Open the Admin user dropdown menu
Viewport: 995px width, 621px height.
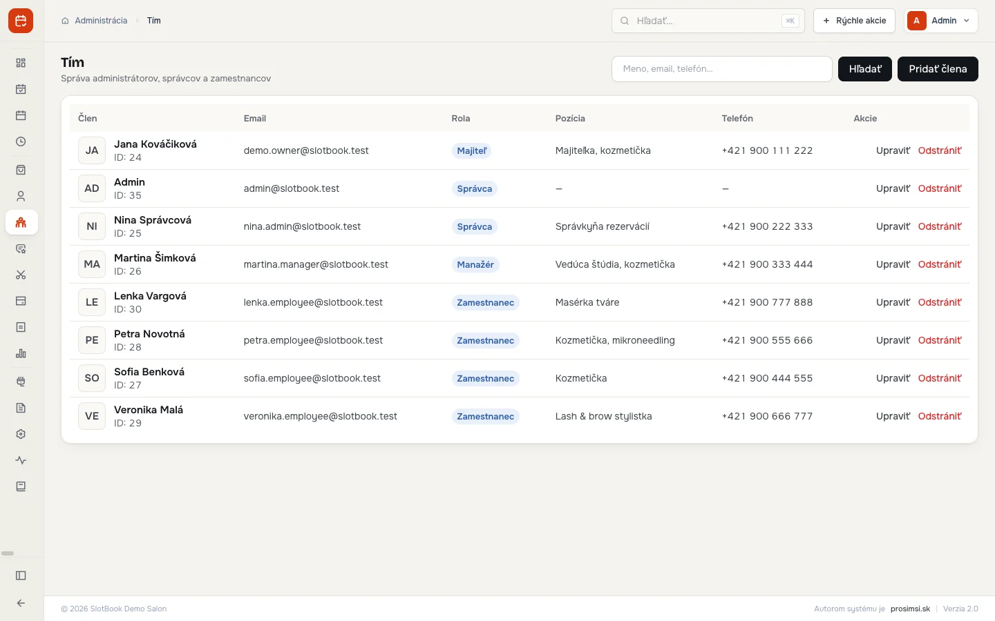click(x=941, y=21)
